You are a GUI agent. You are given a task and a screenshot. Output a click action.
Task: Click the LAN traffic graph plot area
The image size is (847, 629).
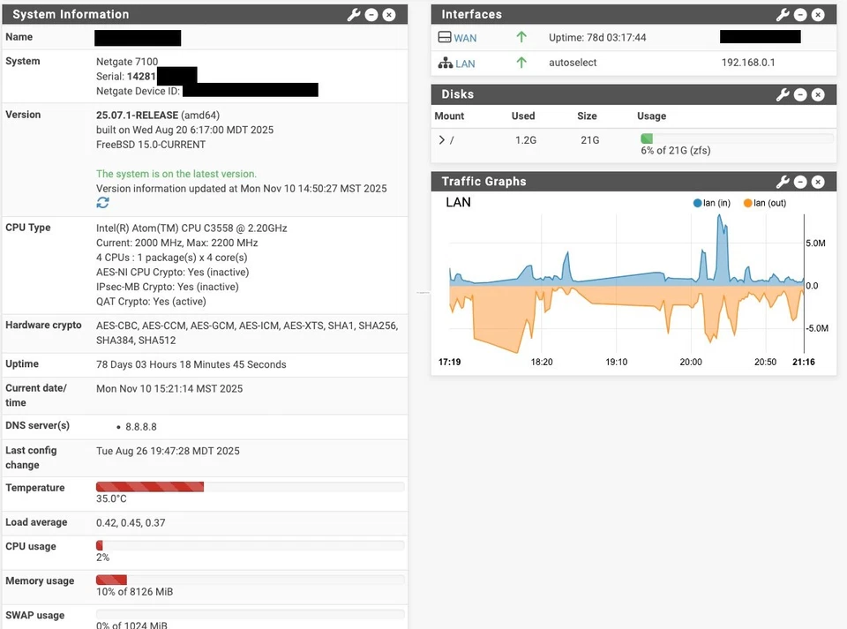pos(618,282)
